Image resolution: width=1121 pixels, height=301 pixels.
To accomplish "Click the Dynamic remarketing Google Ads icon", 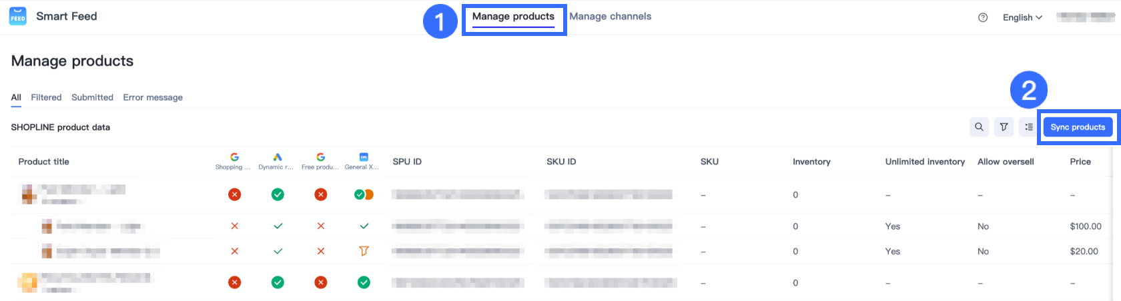I will [x=278, y=158].
